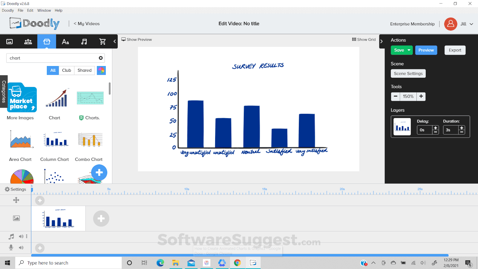Mute the music track volume
The image size is (478, 269).
21,236
